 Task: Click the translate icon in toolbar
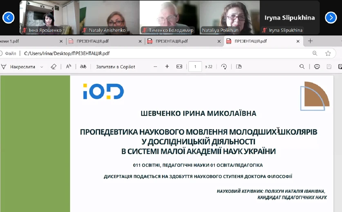point(83,67)
